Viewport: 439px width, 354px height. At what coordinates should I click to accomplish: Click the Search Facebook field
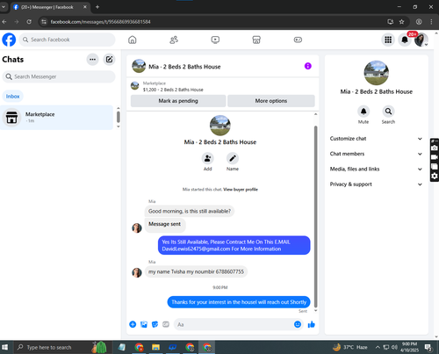click(68, 40)
